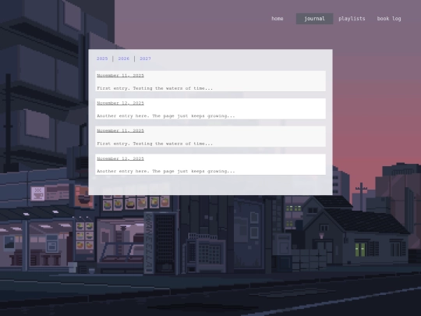Go to the home page link

click(x=277, y=19)
